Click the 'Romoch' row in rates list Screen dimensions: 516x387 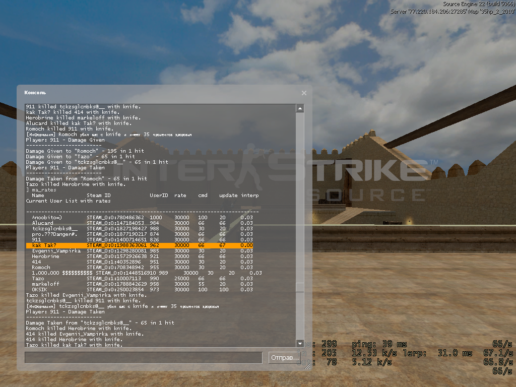(x=142, y=268)
